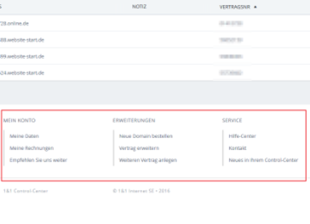Open the 88.website-start.de row
The image size is (310, 224).
(155, 40)
